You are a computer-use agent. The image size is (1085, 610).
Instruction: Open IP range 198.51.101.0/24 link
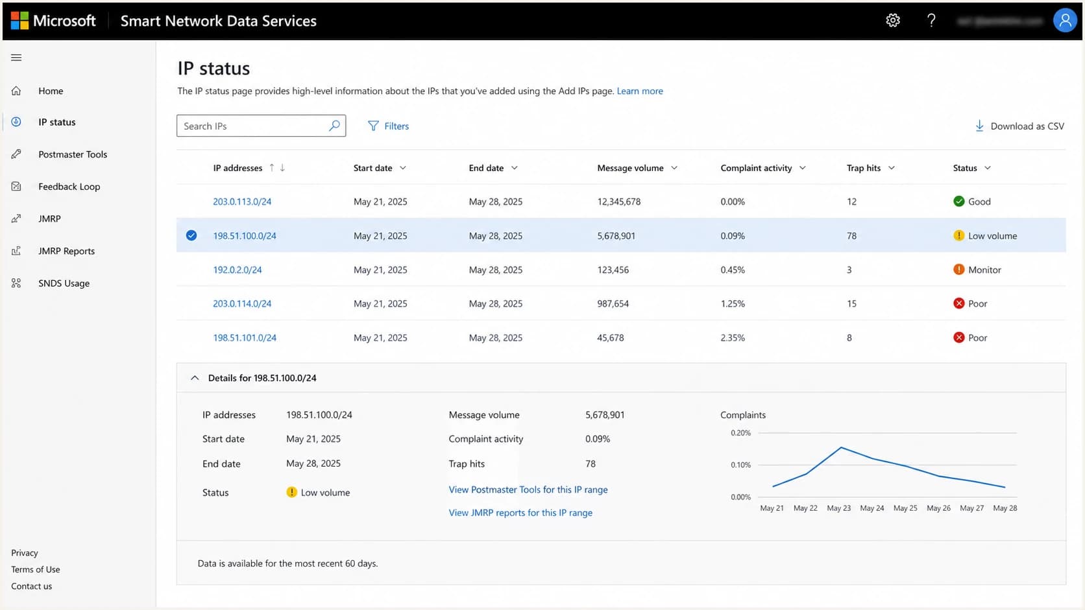[x=245, y=338]
